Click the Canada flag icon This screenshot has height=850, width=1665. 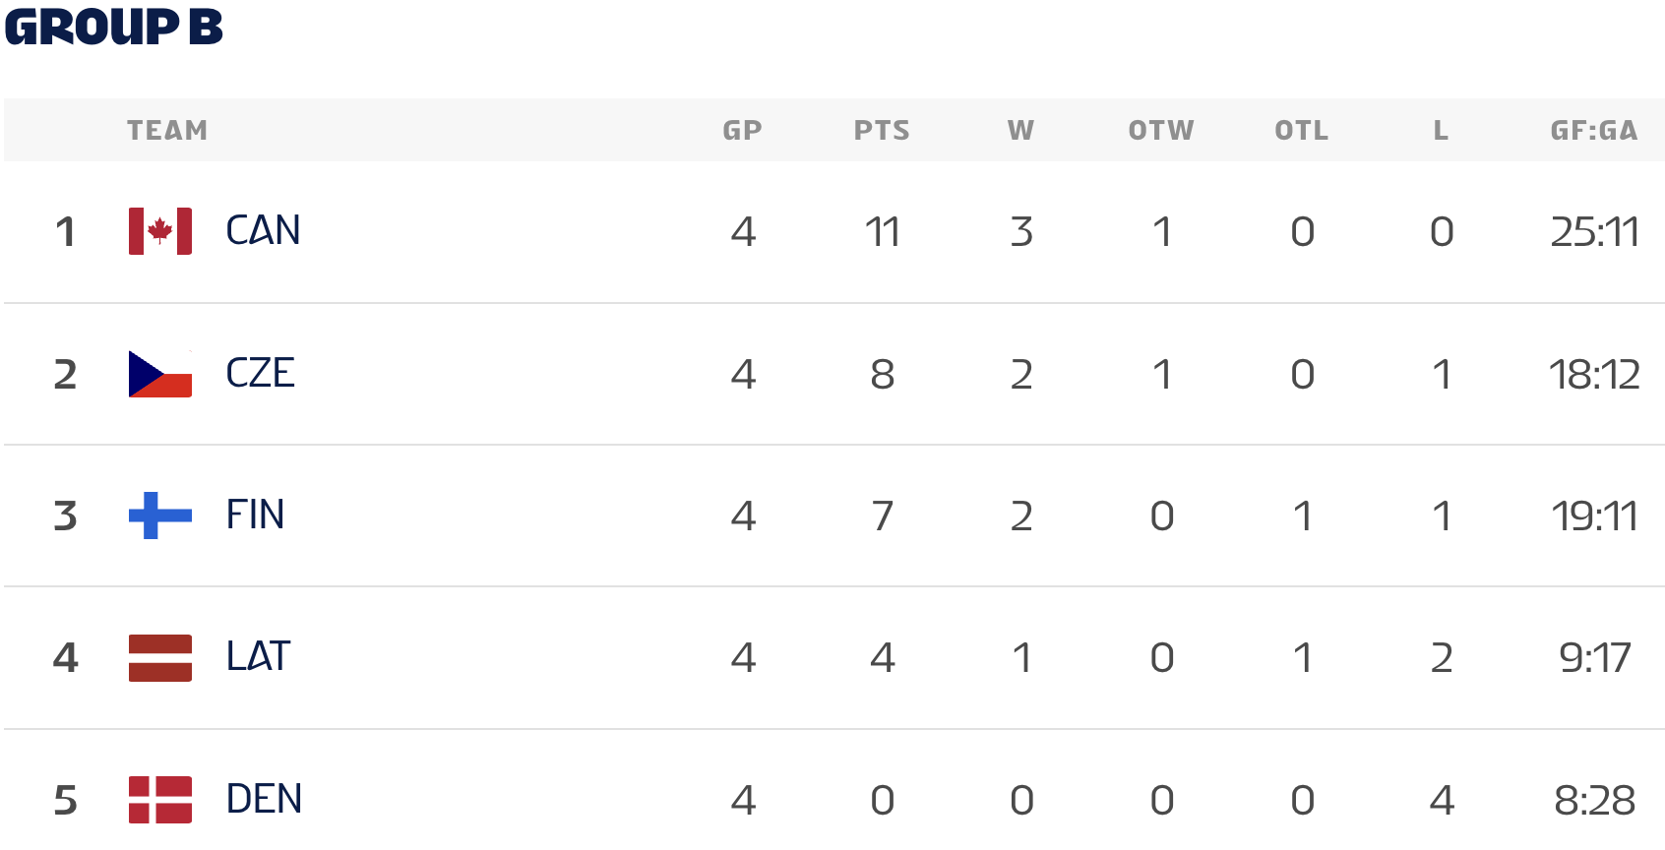(x=160, y=231)
